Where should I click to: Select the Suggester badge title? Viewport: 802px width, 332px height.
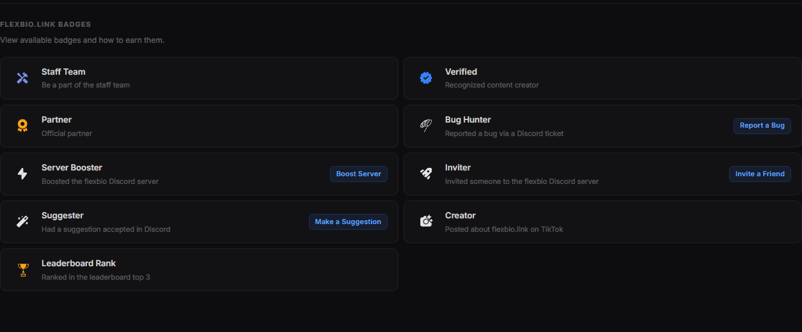(x=63, y=215)
